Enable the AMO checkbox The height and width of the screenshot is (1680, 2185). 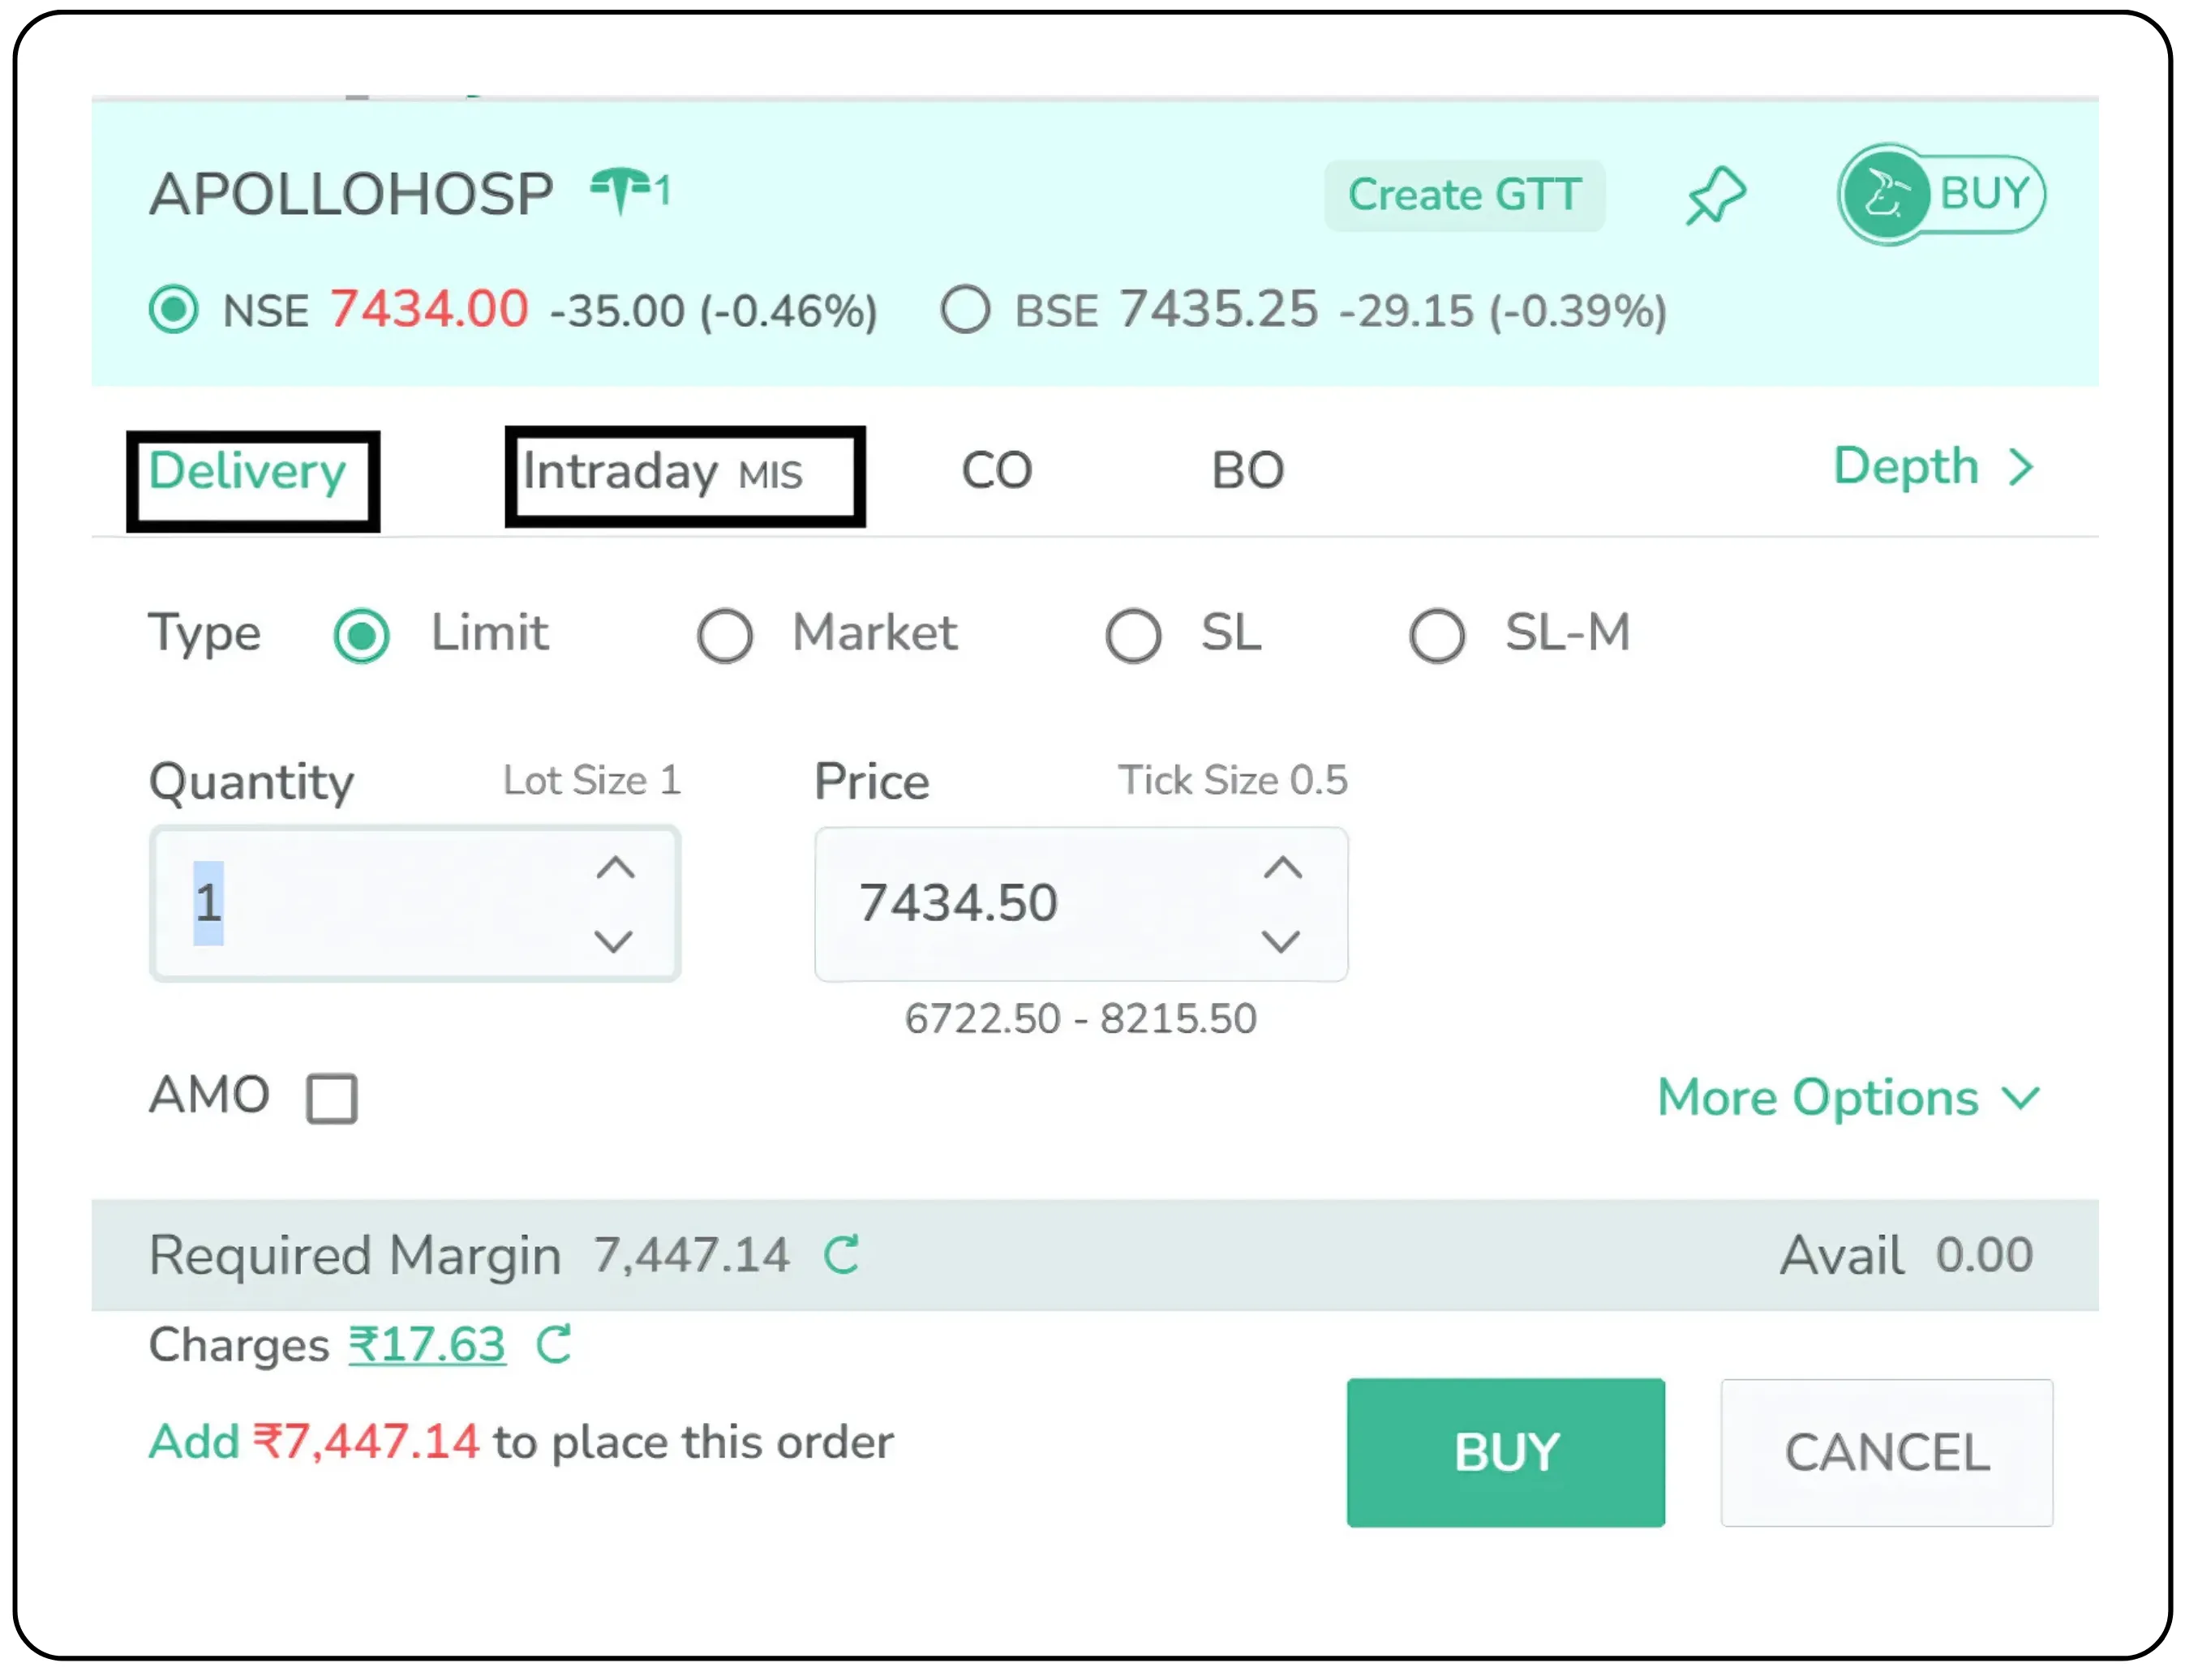(x=333, y=1099)
